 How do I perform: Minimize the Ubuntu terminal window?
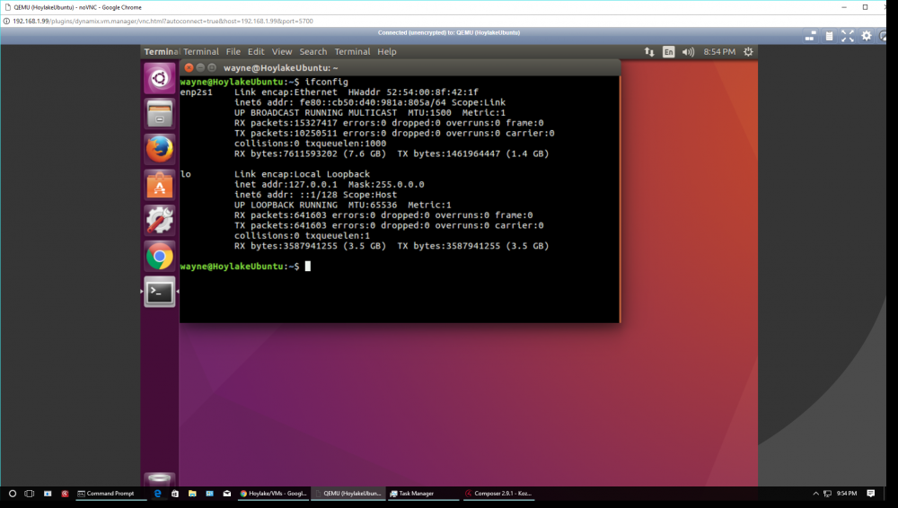click(x=200, y=67)
